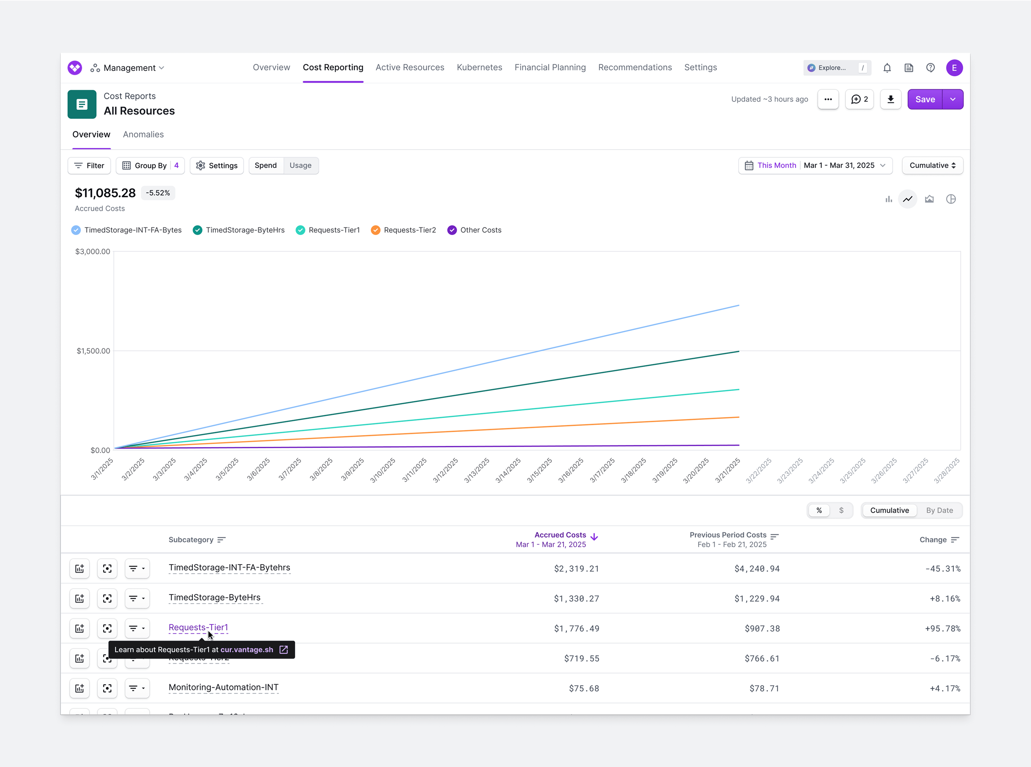This screenshot has width=1031, height=767.
Task: Click the Filter button
Action: (89, 166)
